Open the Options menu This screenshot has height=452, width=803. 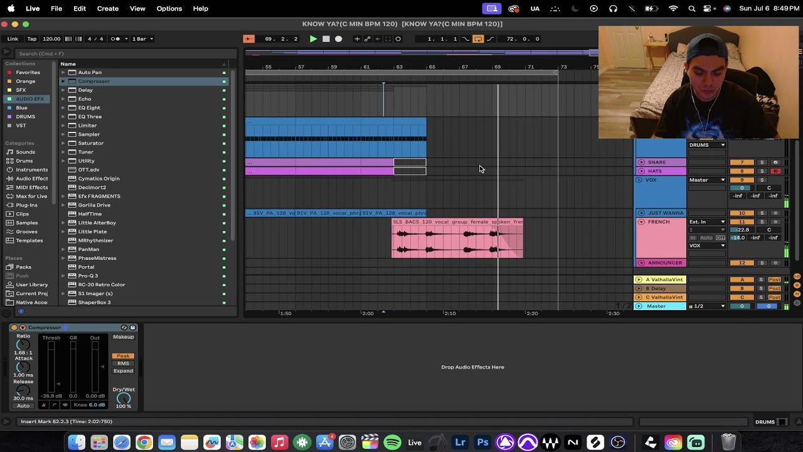tap(169, 9)
